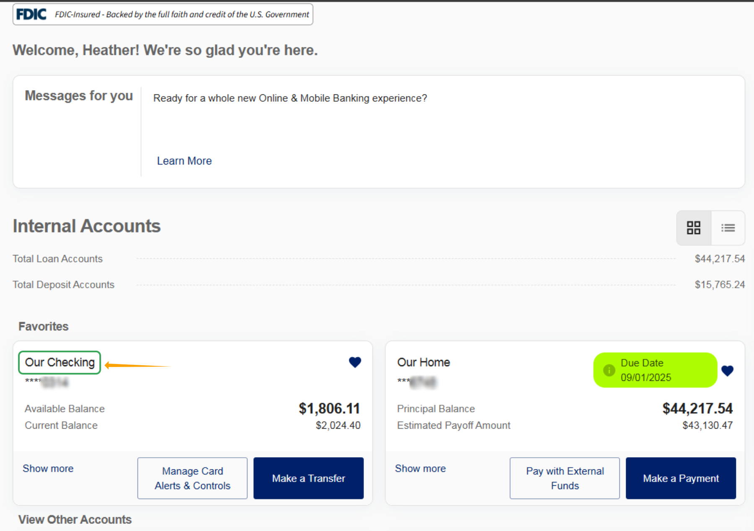754x531 pixels.
Task: Switch to grid view of accounts
Action: (x=694, y=228)
